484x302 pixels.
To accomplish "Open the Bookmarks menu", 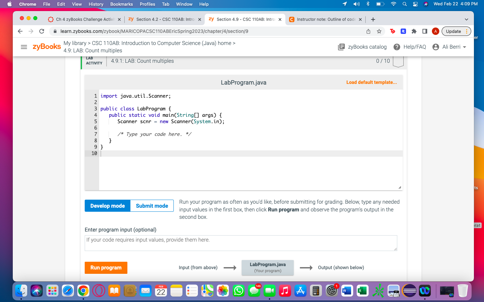I will [x=121, y=4].
